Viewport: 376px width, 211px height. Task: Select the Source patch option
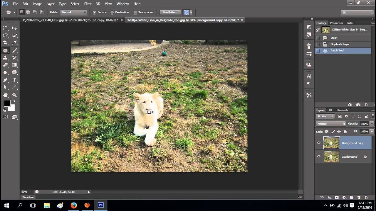[x=95, y=12]
